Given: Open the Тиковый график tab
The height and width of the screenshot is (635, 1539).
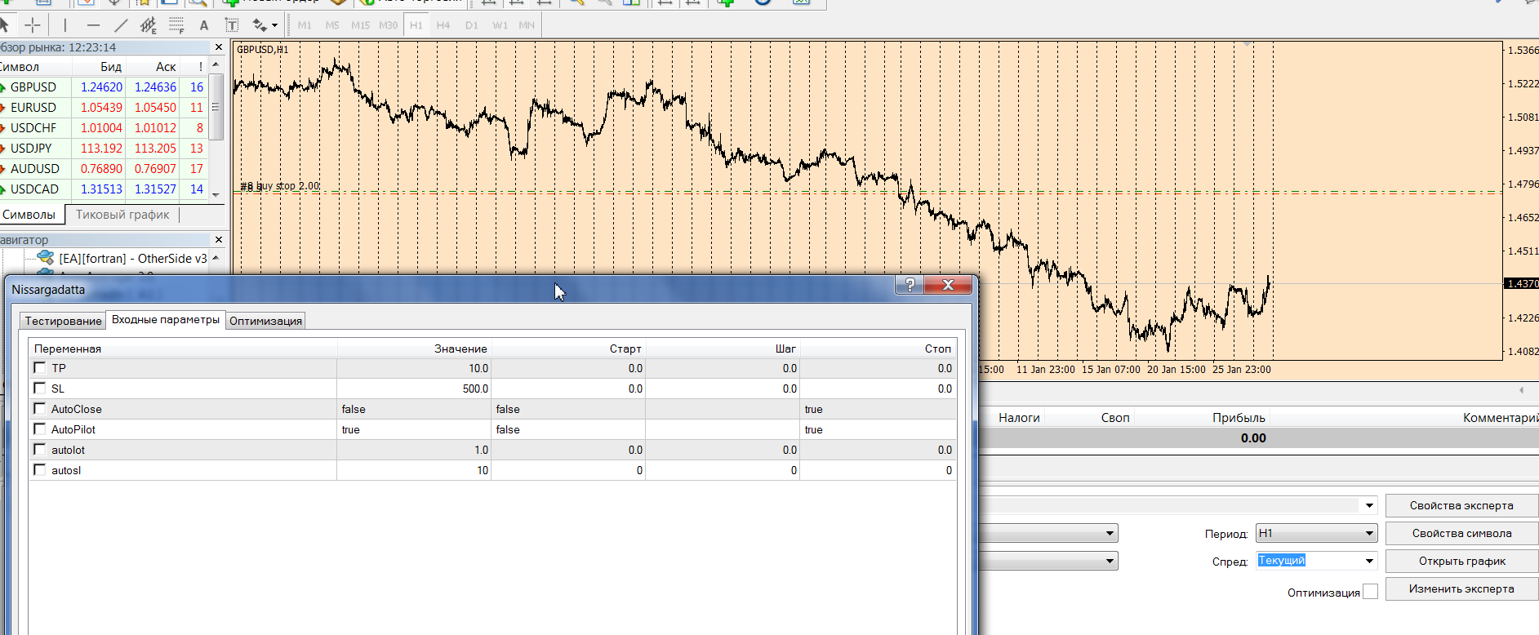Looking at the screenshot, I should coord(122,215).
